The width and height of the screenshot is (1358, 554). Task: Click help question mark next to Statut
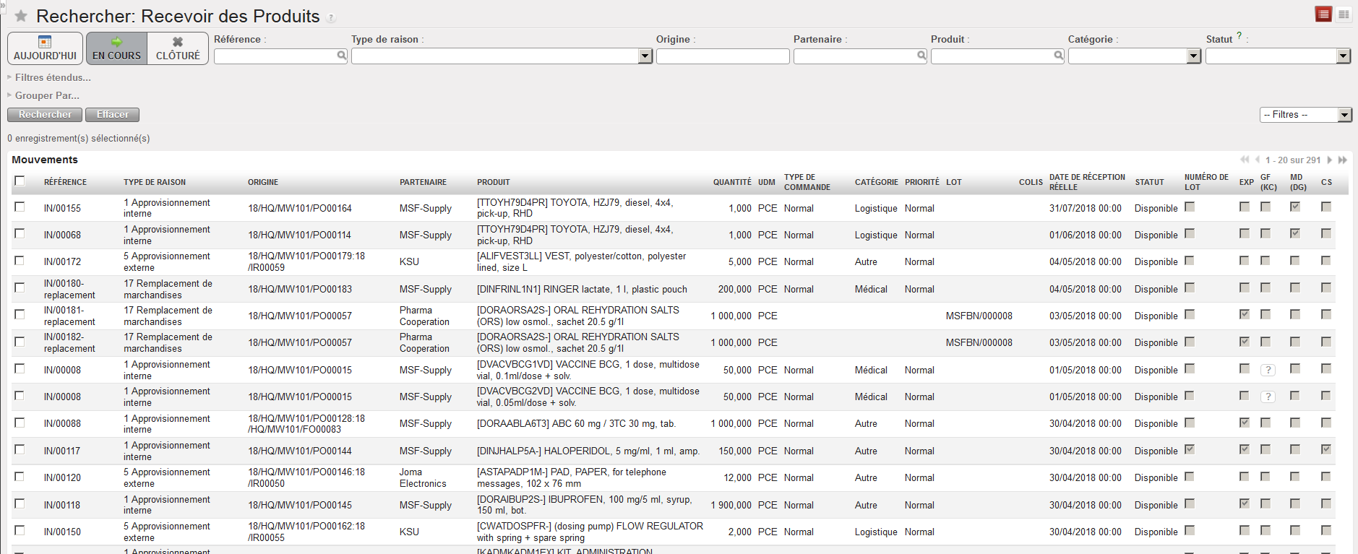(1239, 35)
